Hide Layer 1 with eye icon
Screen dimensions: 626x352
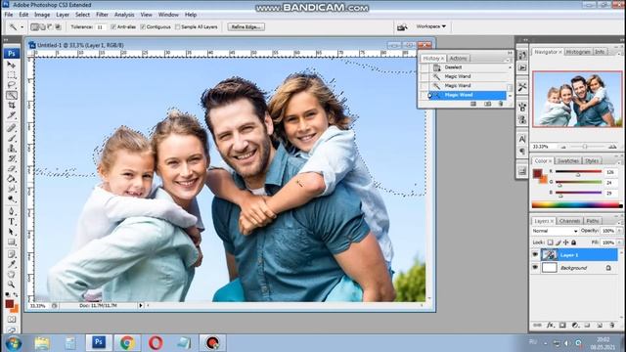coord(535,254)
